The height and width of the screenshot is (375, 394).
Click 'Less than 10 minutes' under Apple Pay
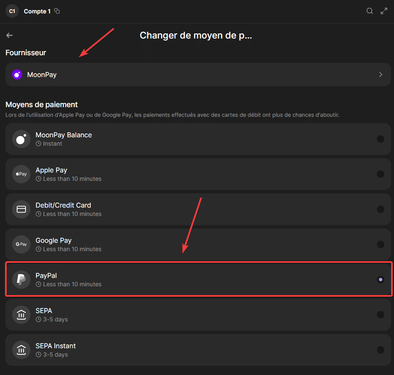coord(72,179)
